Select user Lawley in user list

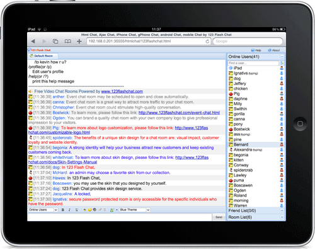pos(240,175)
